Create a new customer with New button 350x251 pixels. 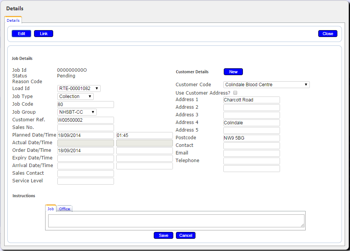pos(233,72)
